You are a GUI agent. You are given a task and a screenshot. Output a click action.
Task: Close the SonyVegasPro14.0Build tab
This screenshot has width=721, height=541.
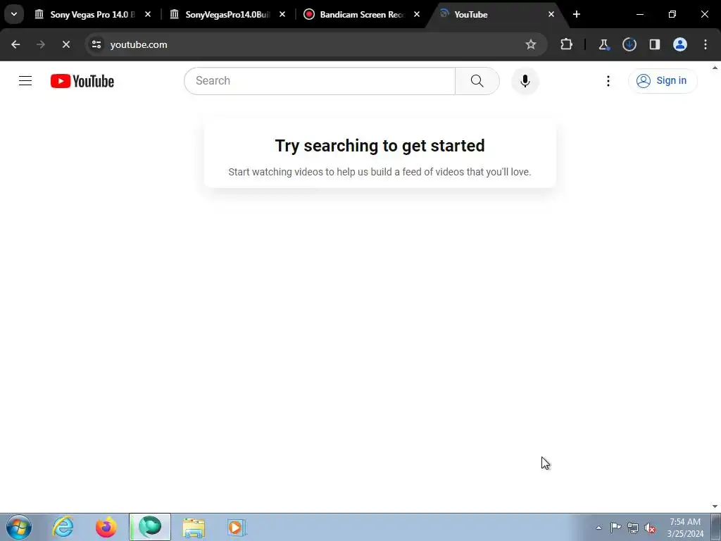click(x=282, y=14)
